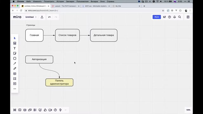The height and width of the screenshot is (114, 203).
Task: Open the Окно menu
Action: 102,1
